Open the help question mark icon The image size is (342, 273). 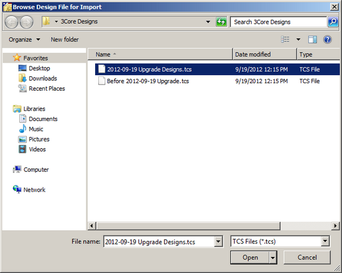[x=327, y=40]
